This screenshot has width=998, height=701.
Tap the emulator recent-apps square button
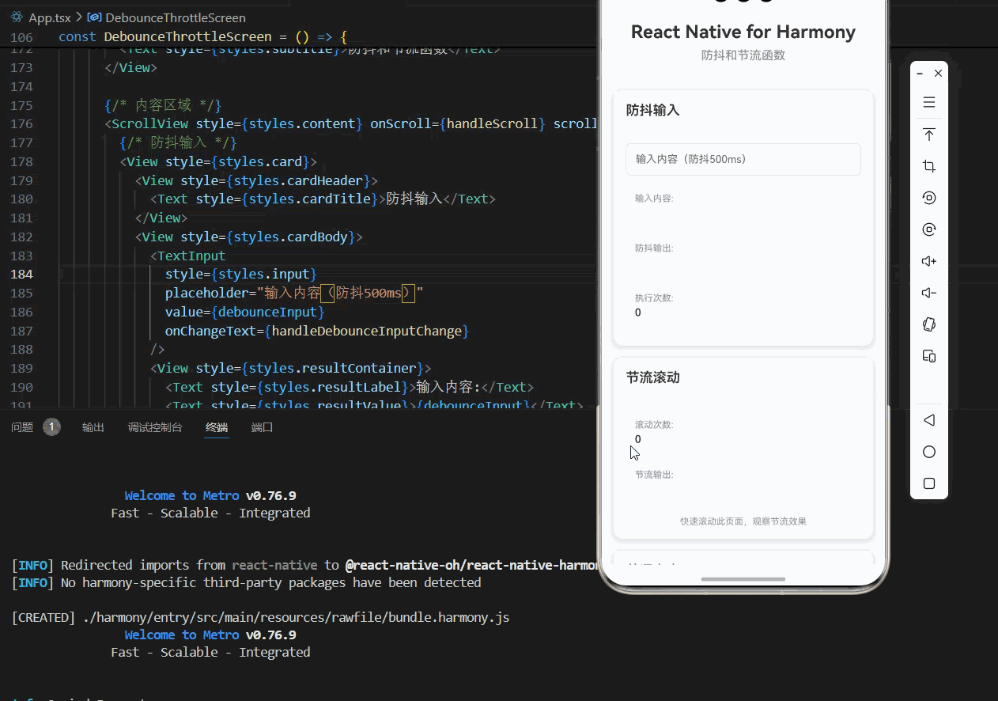tap(929, 483)
